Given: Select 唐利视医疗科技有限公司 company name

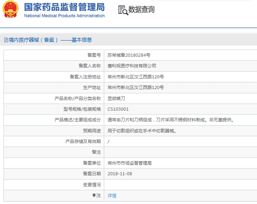Looking at the screenshot, I should coord(132,66).
